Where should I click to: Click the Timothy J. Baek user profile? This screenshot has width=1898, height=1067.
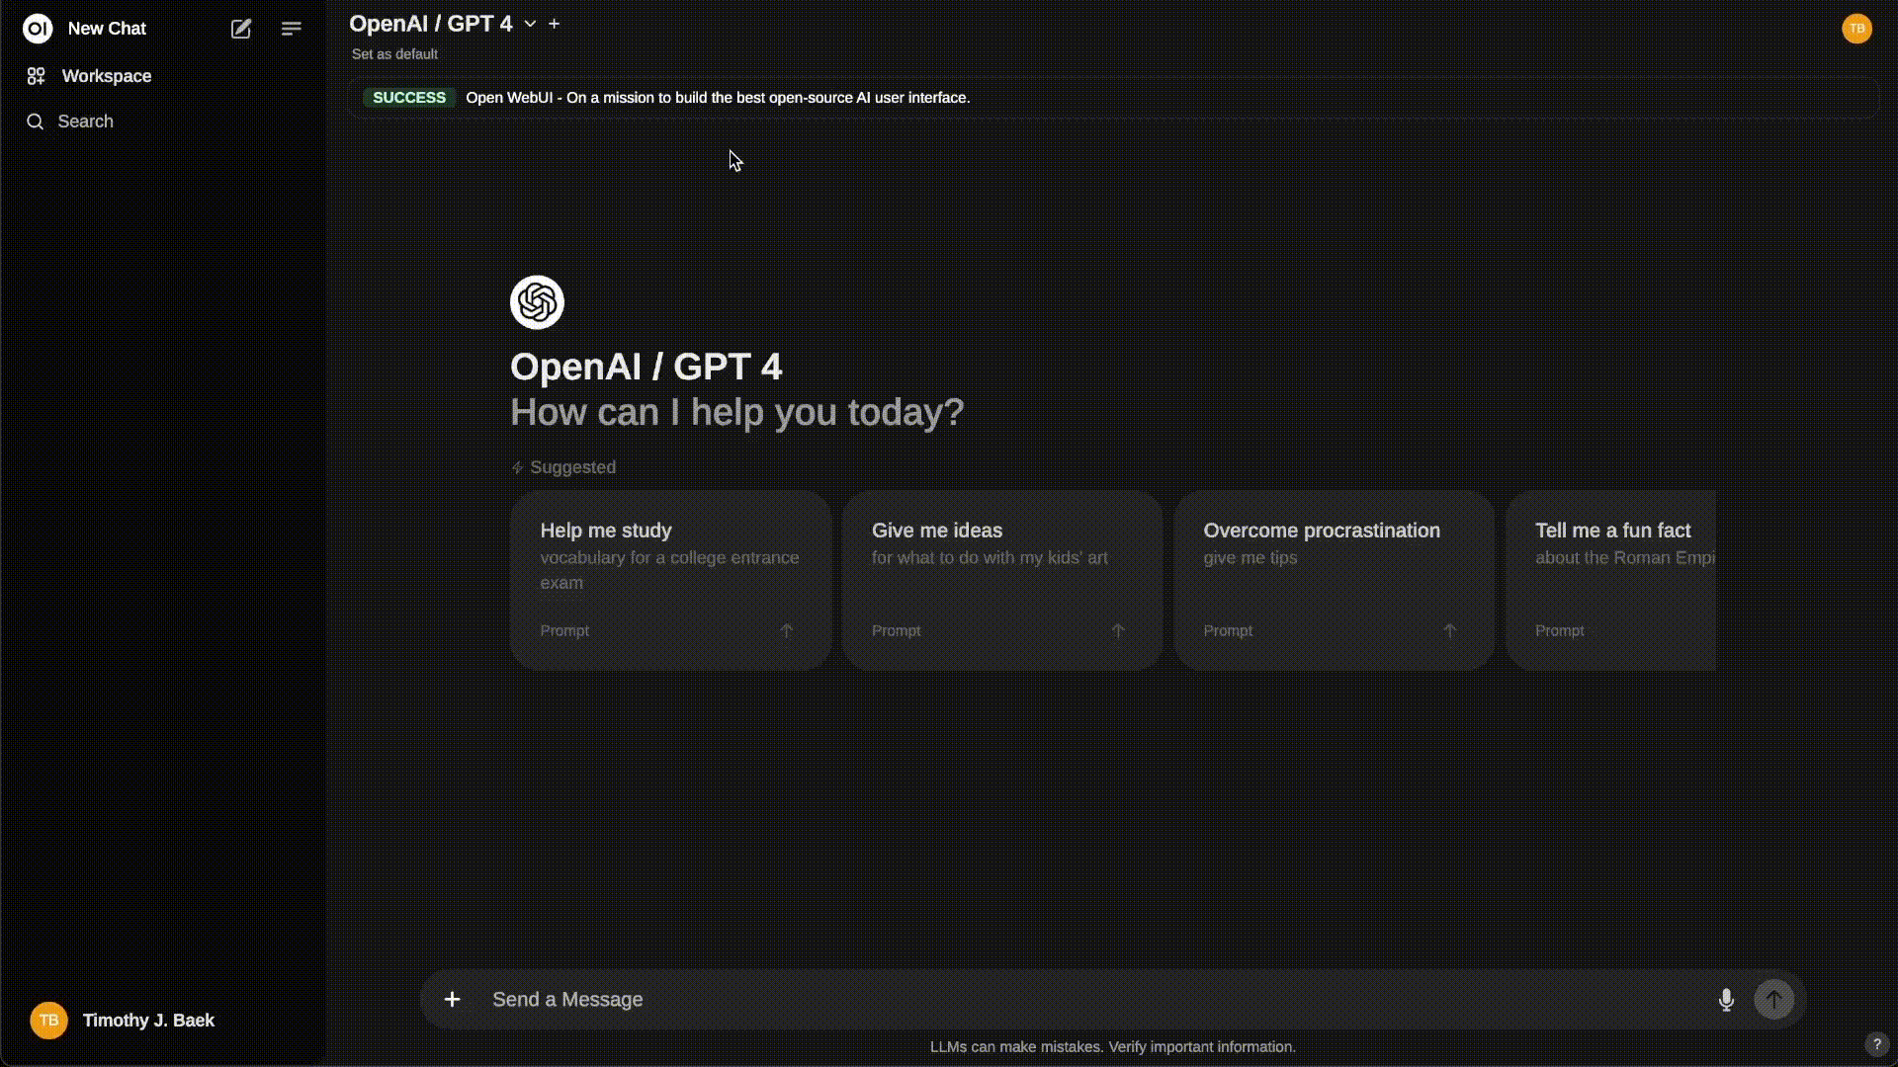(x=148, y=1021)
